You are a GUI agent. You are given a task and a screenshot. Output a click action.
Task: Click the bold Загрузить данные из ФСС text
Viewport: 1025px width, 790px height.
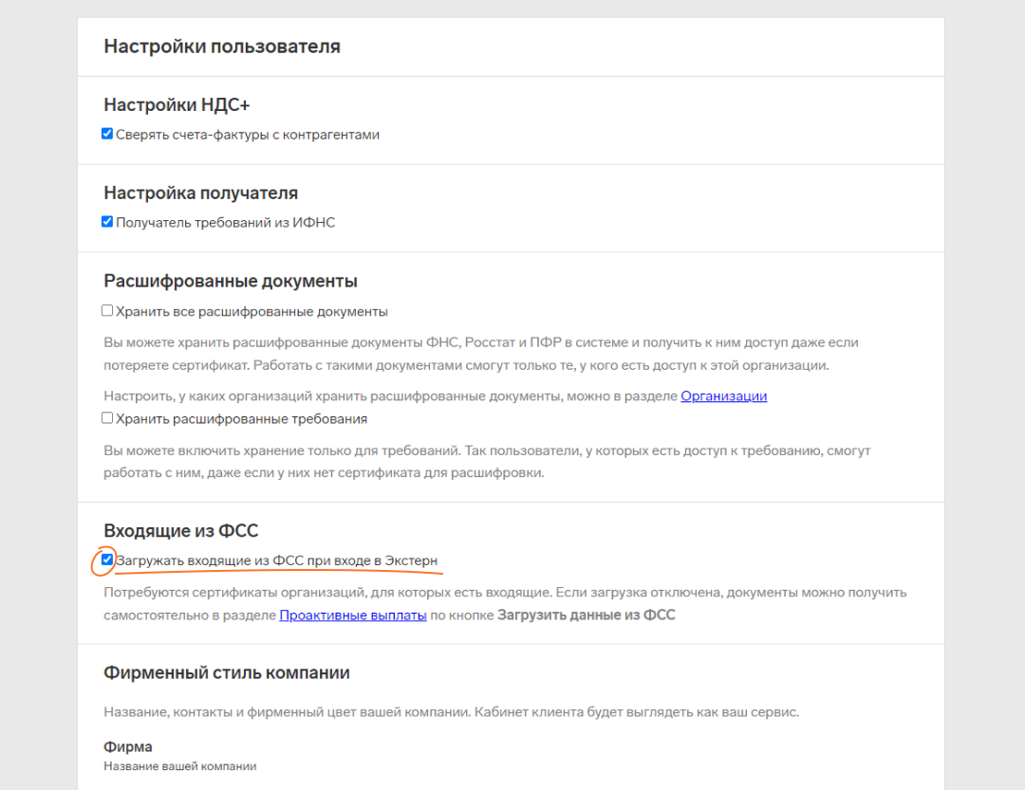[586, 615]
